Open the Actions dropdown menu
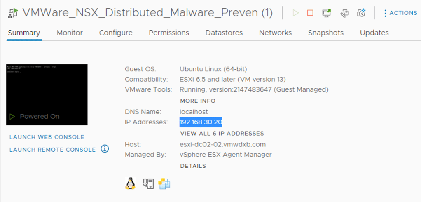 tap(400, 13)
